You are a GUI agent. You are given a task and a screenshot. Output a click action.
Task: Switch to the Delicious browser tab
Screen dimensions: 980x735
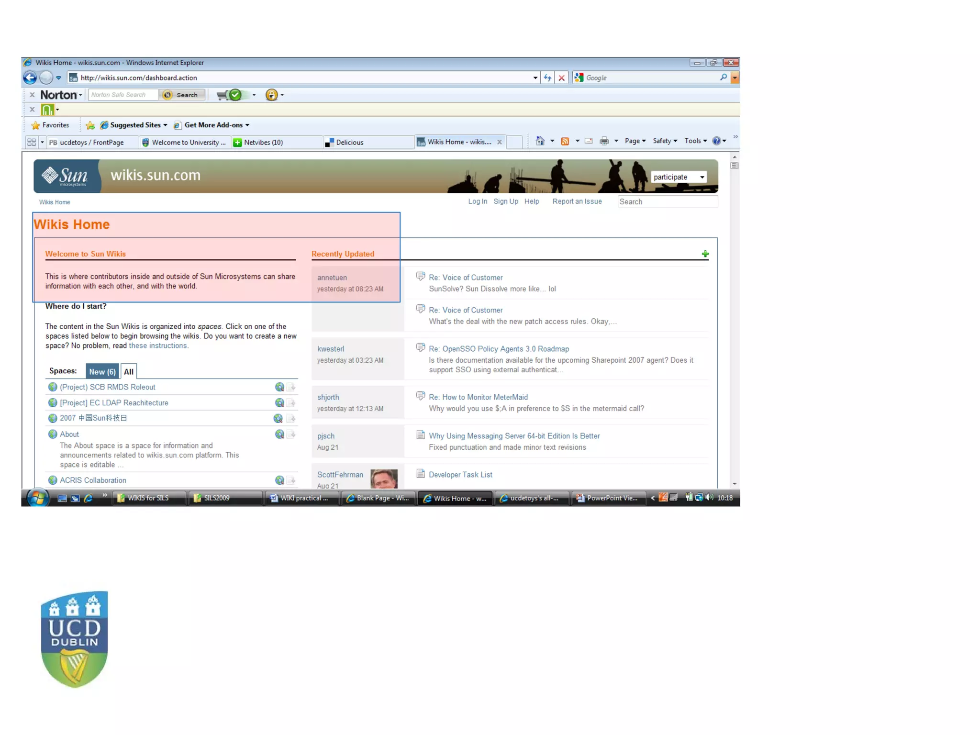349,142
